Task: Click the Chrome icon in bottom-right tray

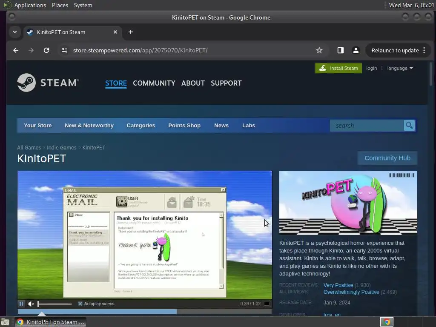Action: click(x=387, y=322)
